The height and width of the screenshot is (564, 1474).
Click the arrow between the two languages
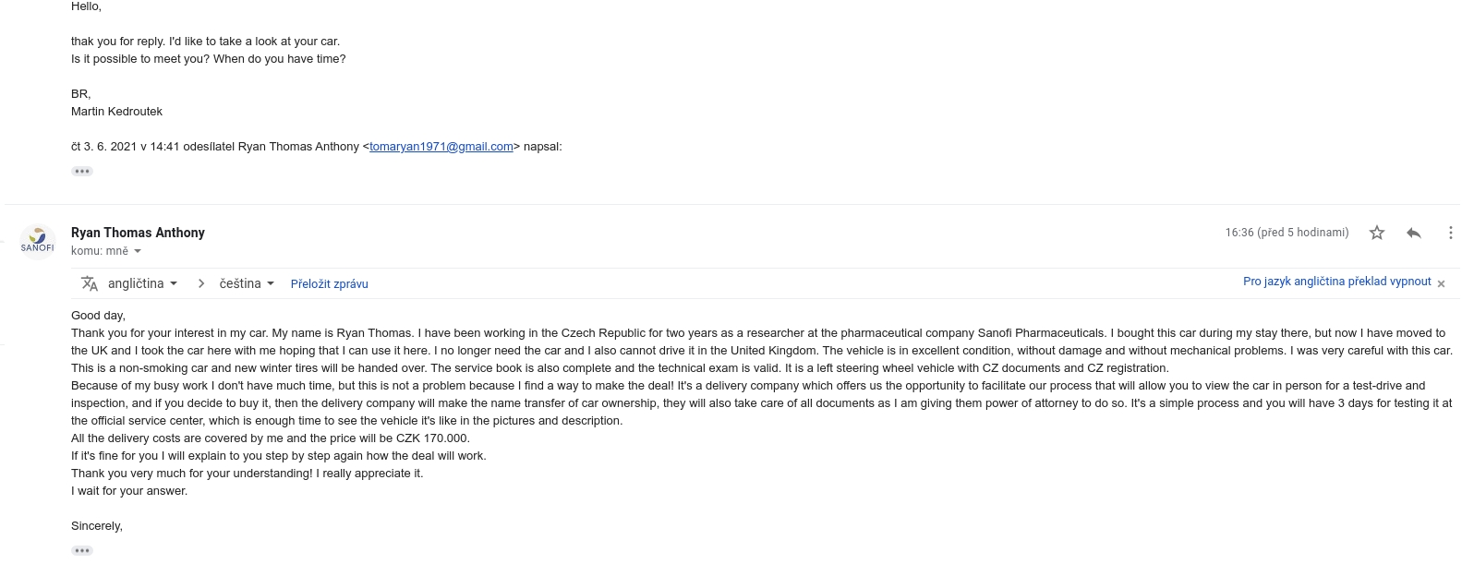click(201, 283)
